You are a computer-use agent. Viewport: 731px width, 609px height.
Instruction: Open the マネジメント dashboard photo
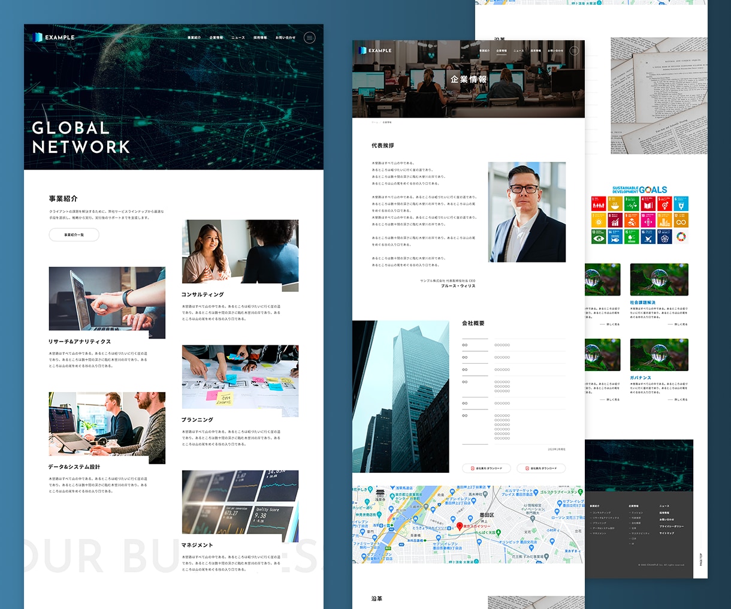click(240, 506)
